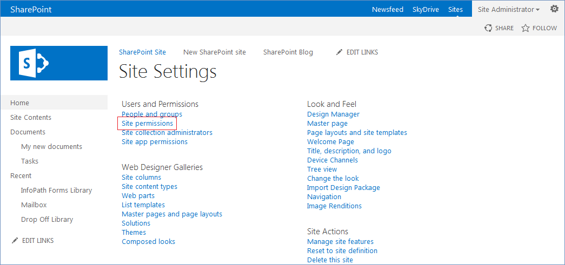Open the Newsfeed menu item

click(x=387, y=10)
